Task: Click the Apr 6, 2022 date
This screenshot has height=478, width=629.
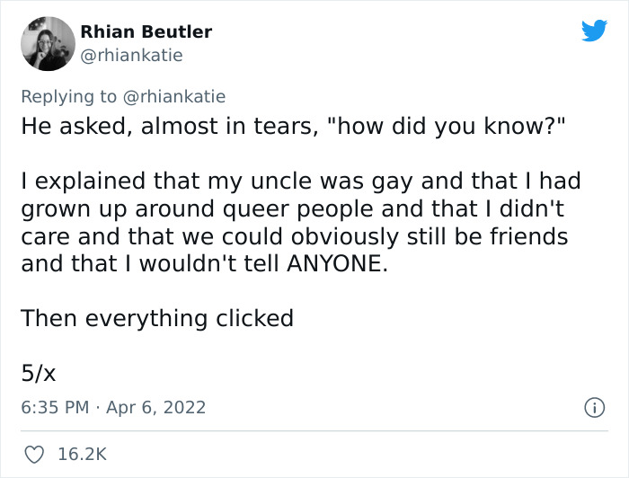Action: pos(156,407)
